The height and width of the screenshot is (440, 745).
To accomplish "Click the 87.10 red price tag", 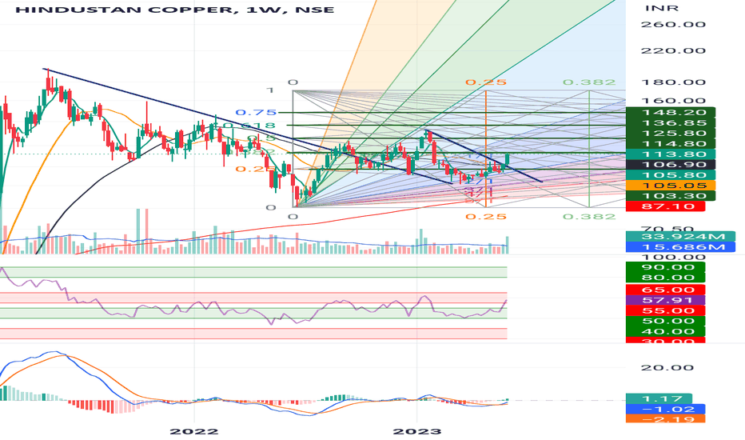I will pos(666,207).
